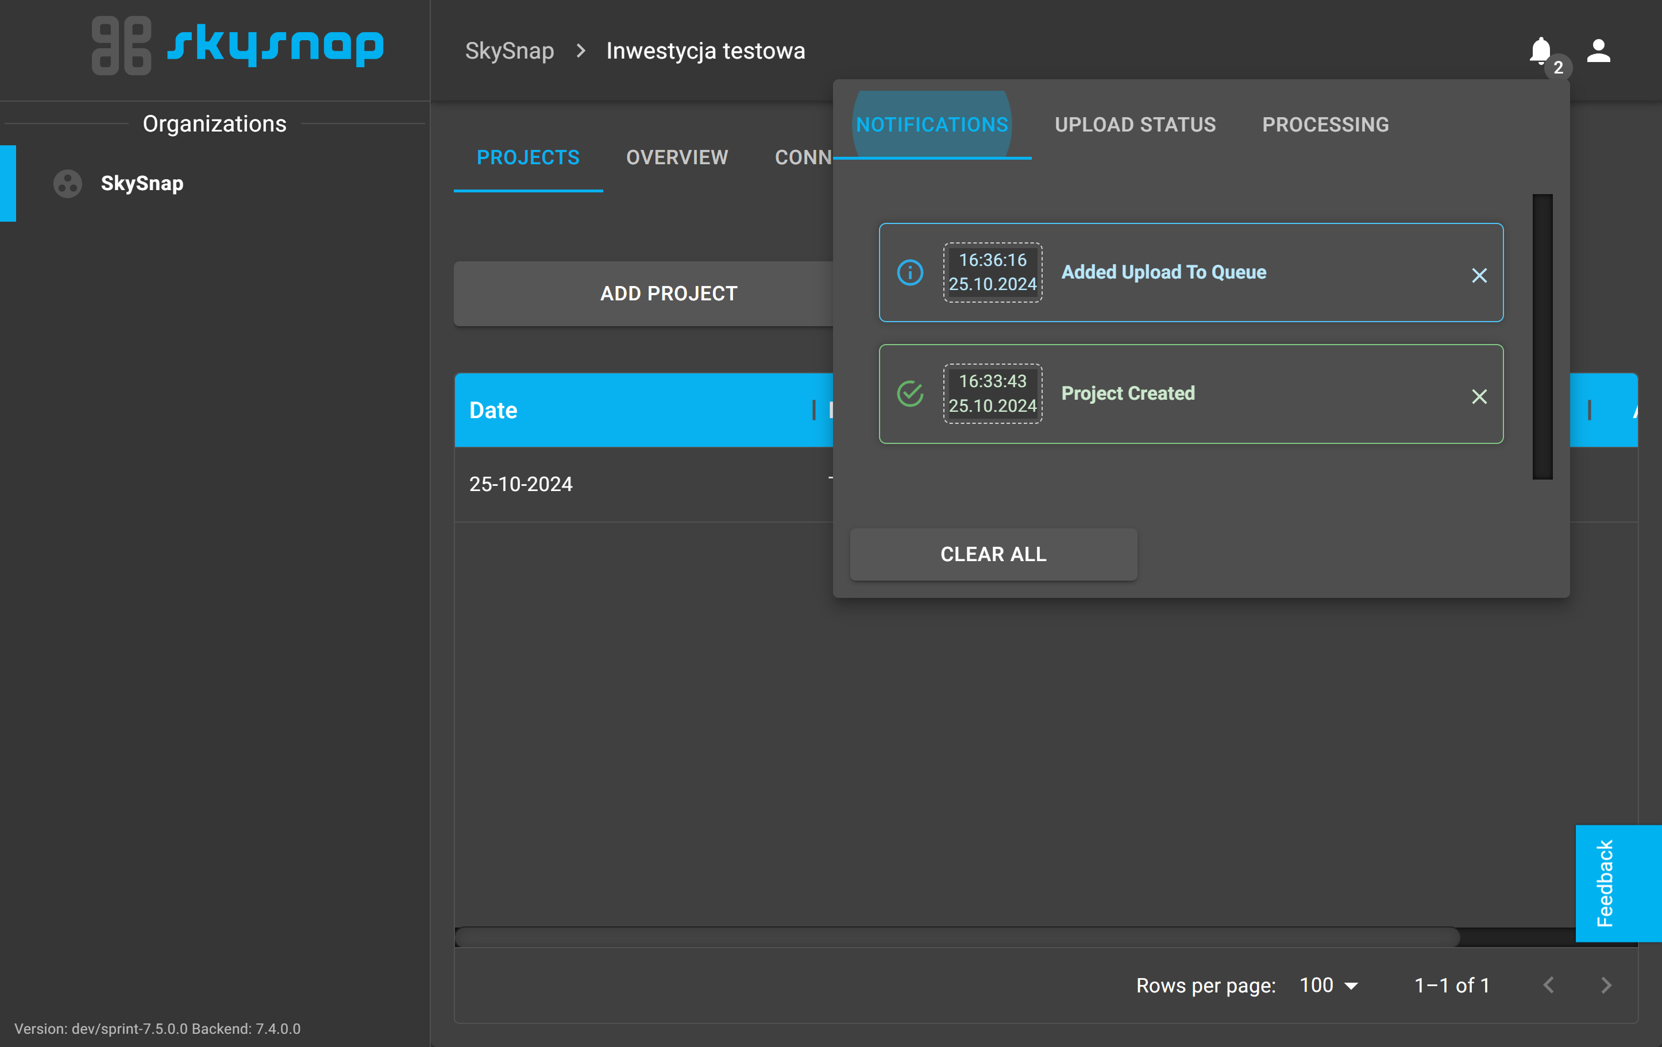Click the green check icon on Project Created
Image resolution: width=1662 pixels, height=1047 pixels.
pos(909,394)
